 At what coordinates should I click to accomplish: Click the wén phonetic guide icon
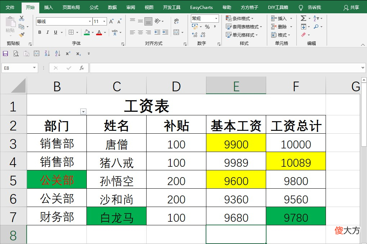115,32
